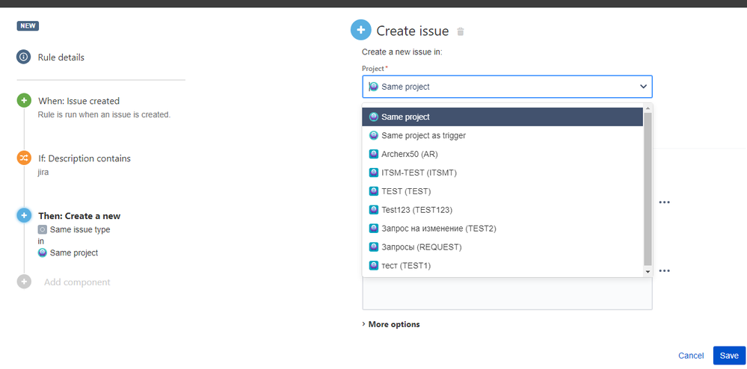
Task: Select Same project option in list
Action: 502,117
